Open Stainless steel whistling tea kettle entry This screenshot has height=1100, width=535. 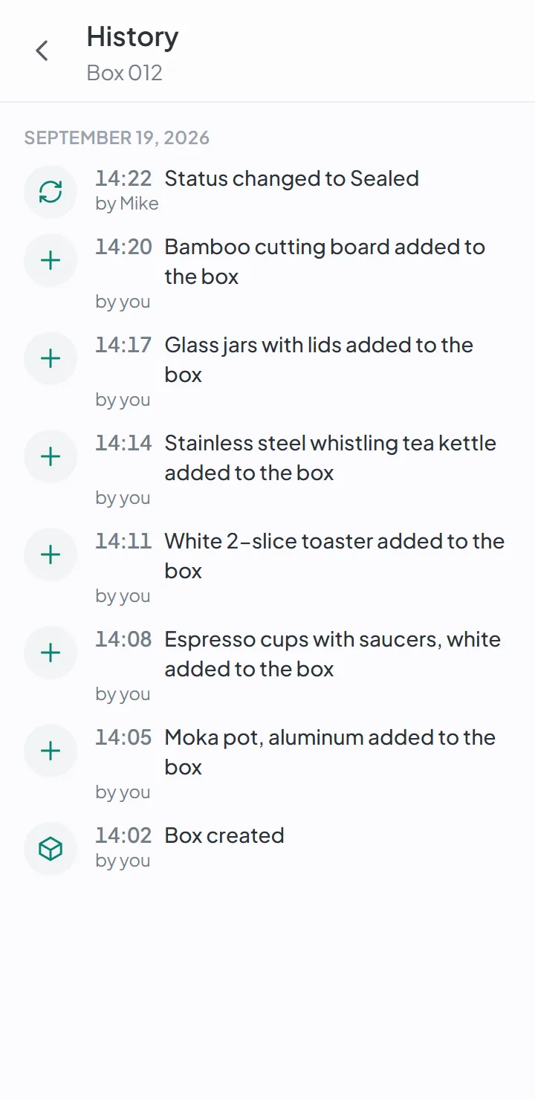[x=331, y=458]
